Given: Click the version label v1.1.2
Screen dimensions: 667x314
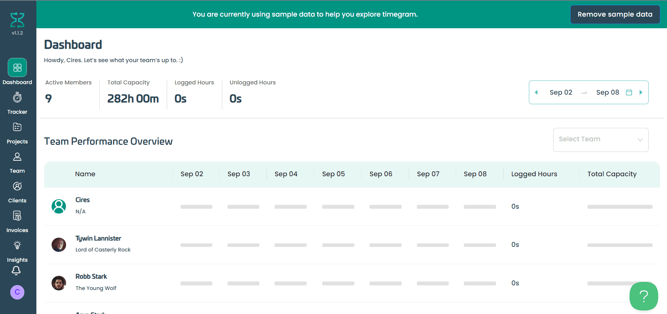Looking at the screenshot, I should (x=17, y=33).
